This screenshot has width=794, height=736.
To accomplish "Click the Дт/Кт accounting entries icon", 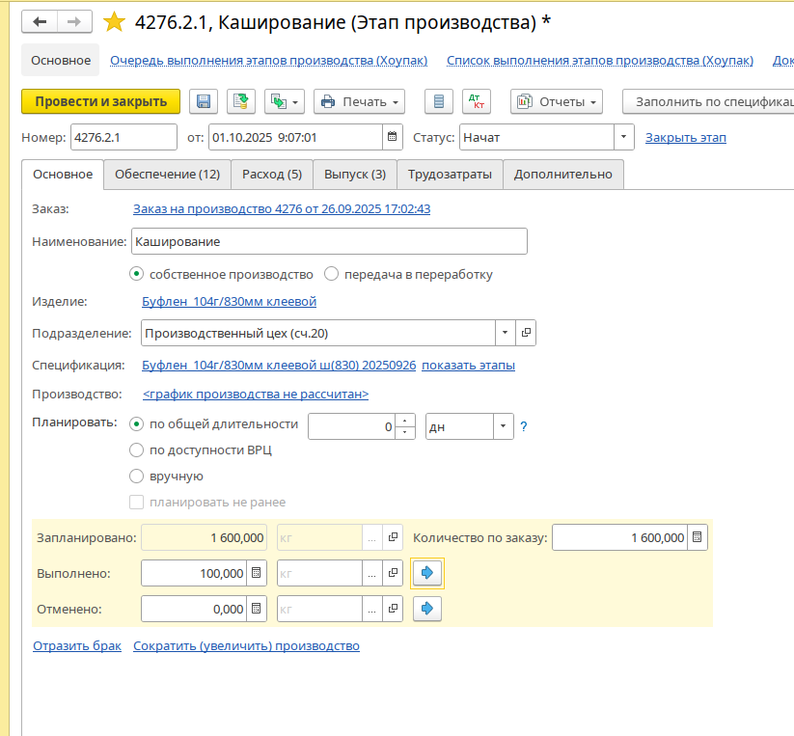I will (475, 101).
